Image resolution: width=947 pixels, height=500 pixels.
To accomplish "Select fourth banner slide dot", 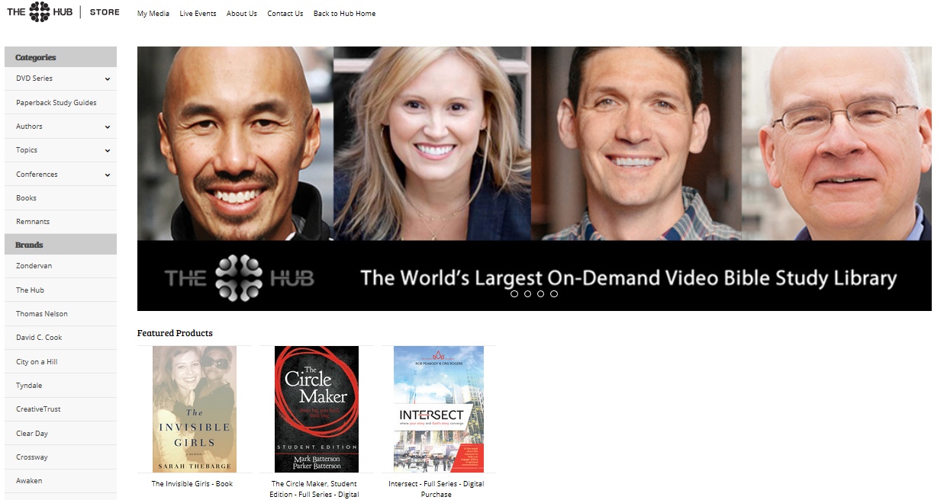I will click(554, 293).
